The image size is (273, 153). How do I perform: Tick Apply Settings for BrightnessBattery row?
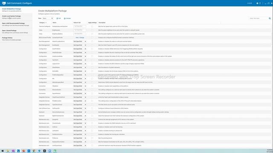(x=92, y=34)
